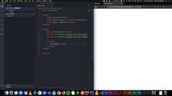Open Premiere Pro from the dock
This screenshot has width=172, height=96.
coord(111,93)
